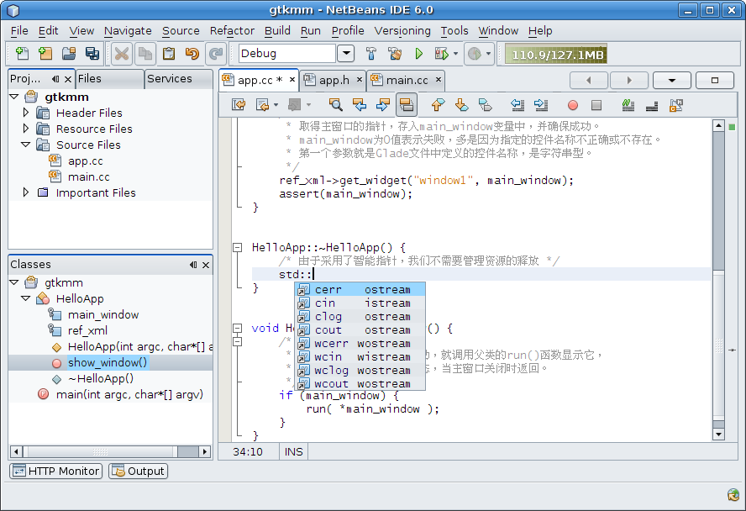Open the Versioning menu

click(402, 30)
